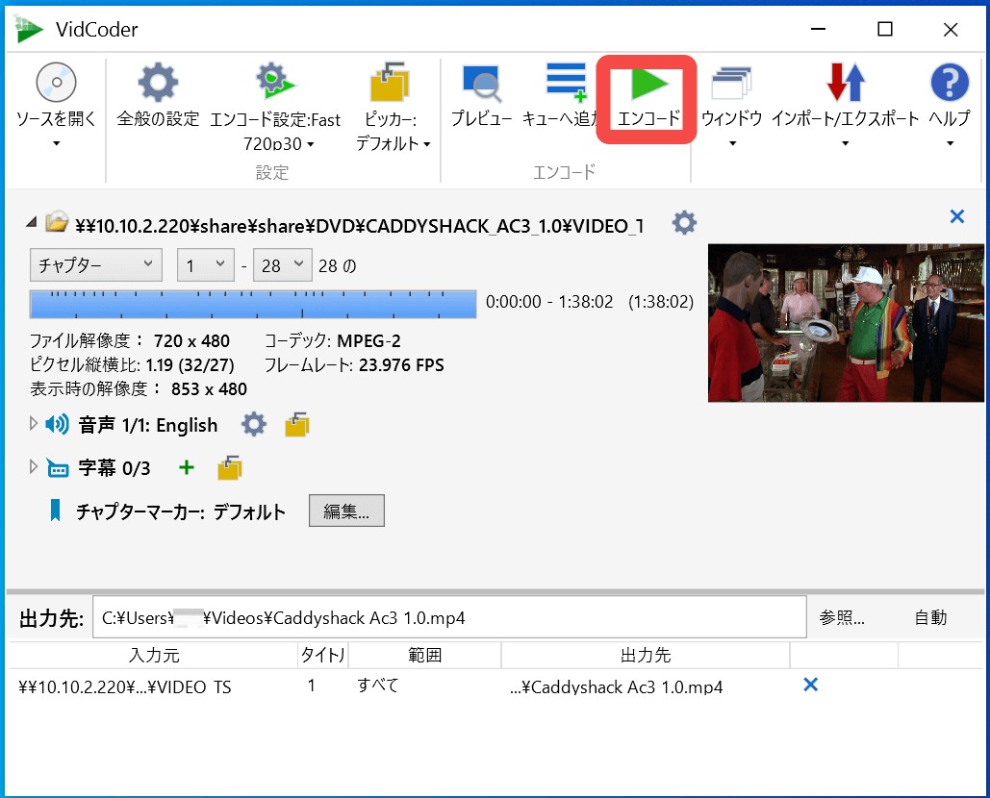This screenshot has height=798, width=990.
Task: Click the チャプターマーカー: デフォルト label
Action: [x=181, y=511]
